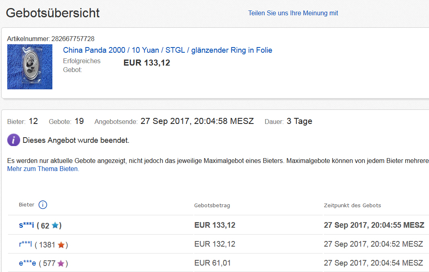Open bidder e***e profile link
Image resolution: width=429 pixels, height=272 pixels.
(27, 263)
